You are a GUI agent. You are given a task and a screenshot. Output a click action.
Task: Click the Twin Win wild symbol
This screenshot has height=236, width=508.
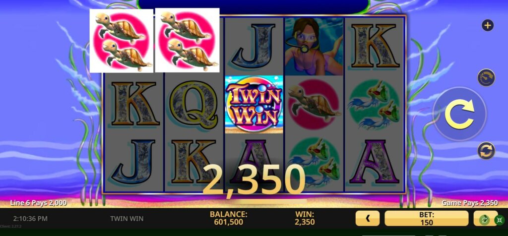(254, 104)
